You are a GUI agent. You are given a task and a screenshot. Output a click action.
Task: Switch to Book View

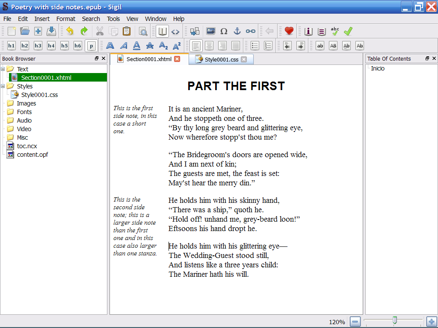coord(162,31)
